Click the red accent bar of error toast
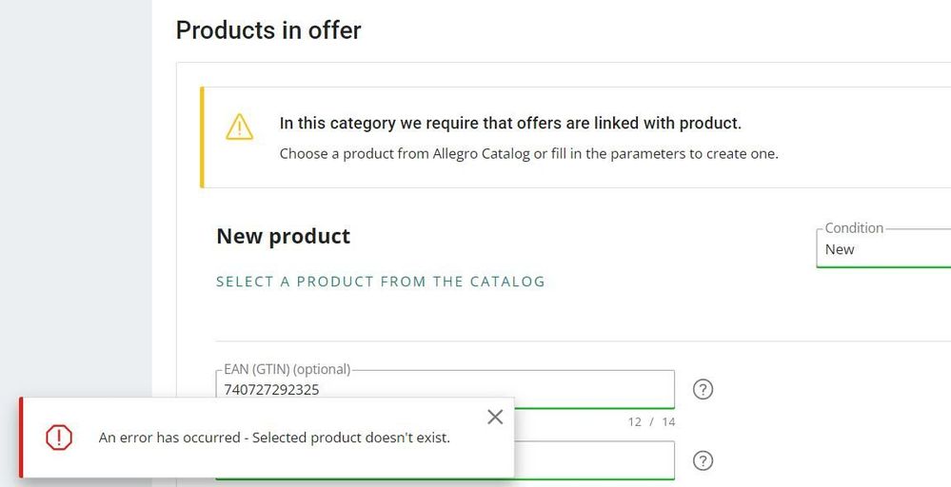951x487 pixels. tap(21, 438)
